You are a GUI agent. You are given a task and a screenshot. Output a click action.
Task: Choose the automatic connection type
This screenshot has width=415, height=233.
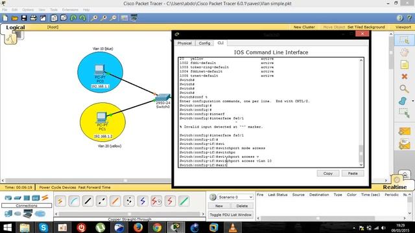pyautogui.click(x=60, y=201)
